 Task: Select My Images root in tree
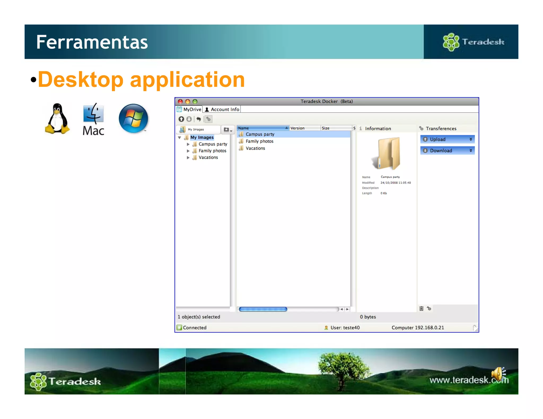click(x=202, y=137)
